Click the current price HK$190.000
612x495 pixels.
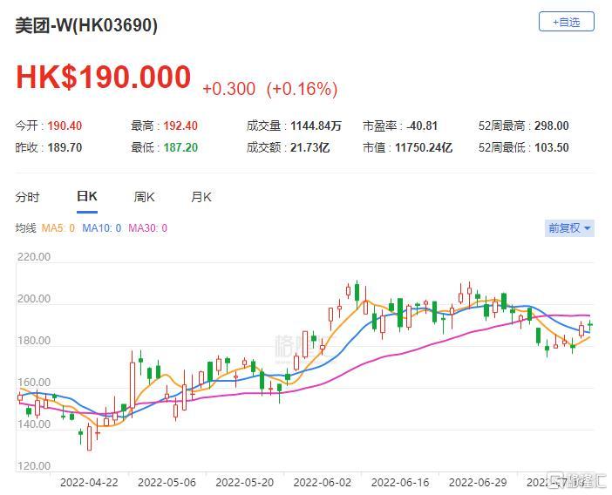104,77
